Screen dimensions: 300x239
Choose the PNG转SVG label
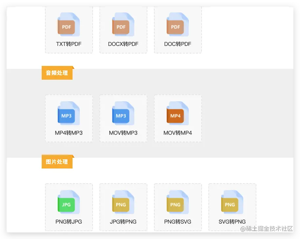(178, 222)
